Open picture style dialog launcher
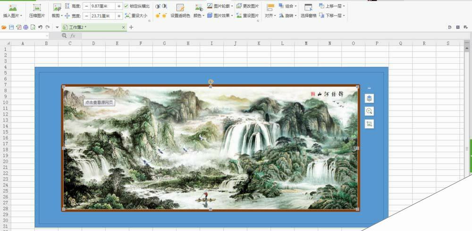This screenshot has height=231, width=472. (258, 21)
